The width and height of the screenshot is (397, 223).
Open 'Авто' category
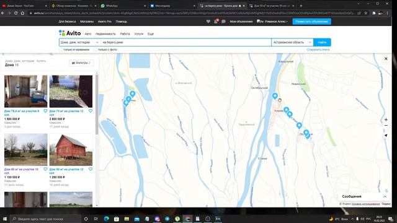click(88, 34)
